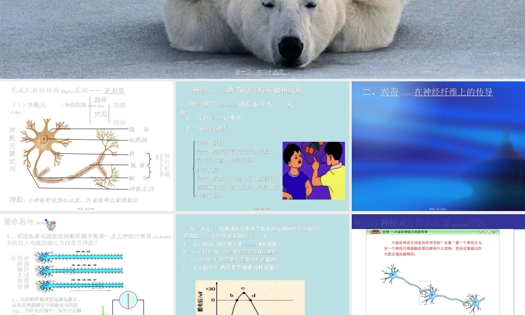Click the polar bear photo banner

pyautogui.click(x=262, y=34)
